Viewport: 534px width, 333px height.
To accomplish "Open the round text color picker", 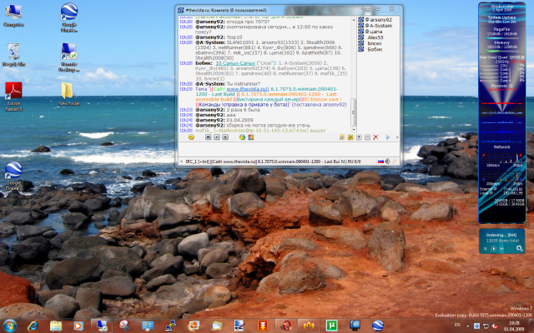I will (x=242, y=137).
